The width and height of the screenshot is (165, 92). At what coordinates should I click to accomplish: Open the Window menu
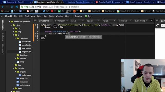[x=60, y=16]
